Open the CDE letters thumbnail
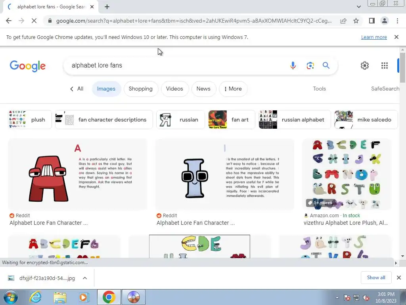This screenshot has height=305, width=406. [200, 246]
